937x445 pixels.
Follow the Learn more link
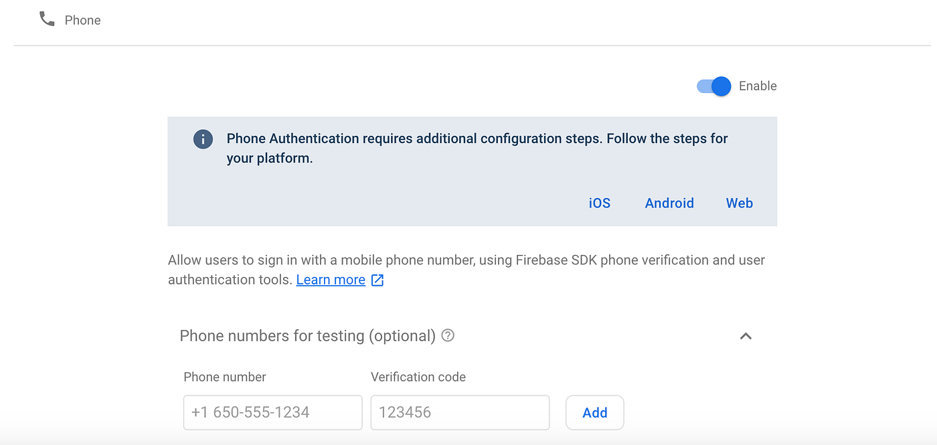(x=331, y=280)
